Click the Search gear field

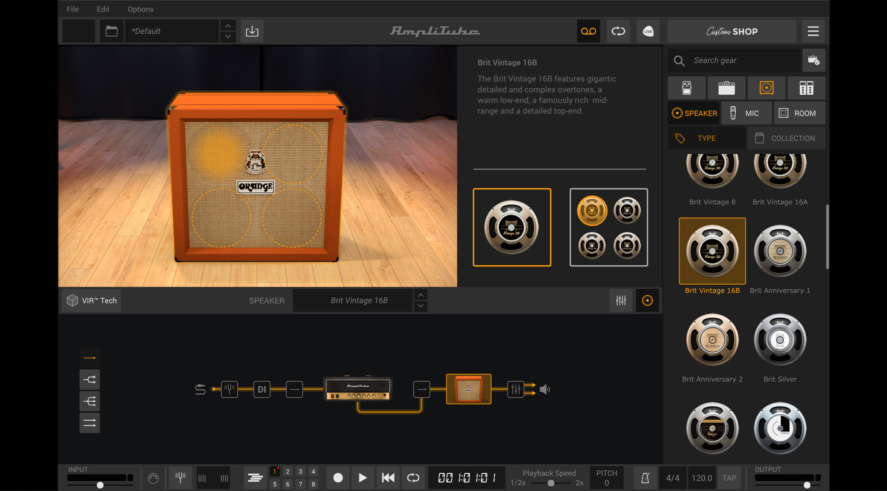tap(735, 60)
